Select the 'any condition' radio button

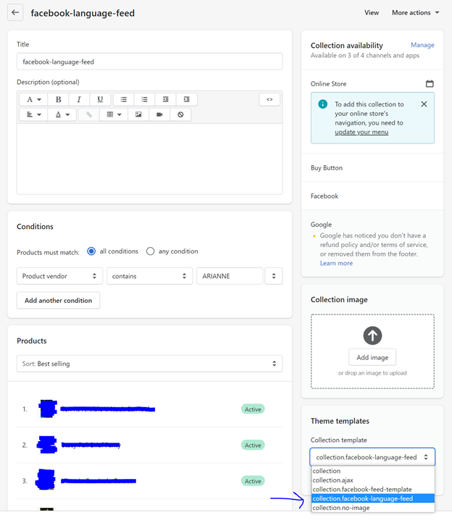151,251
